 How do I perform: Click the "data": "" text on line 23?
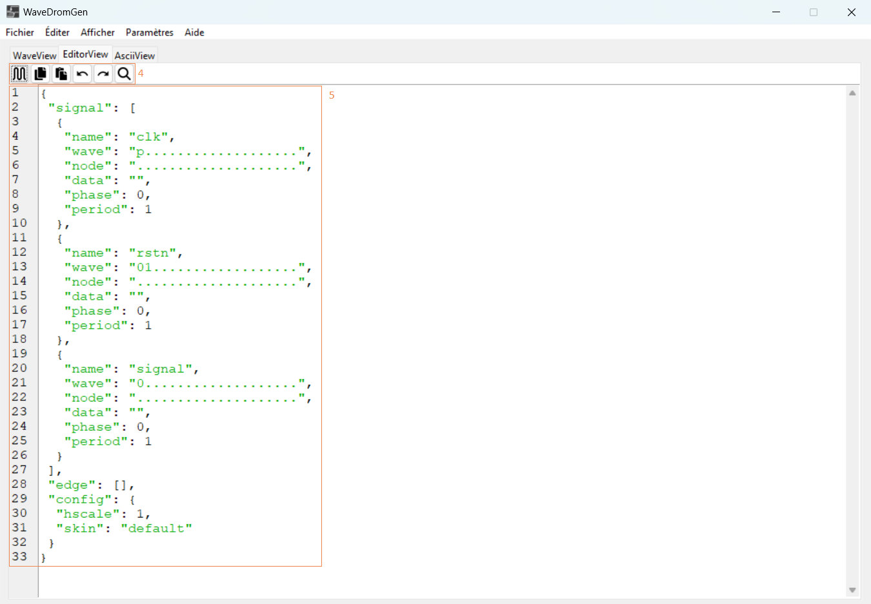[x=107, y=413]
